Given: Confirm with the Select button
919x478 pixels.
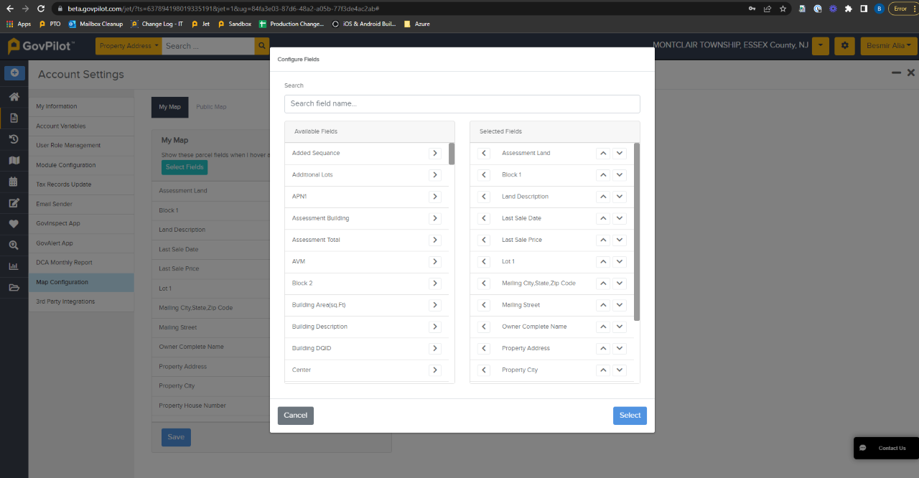Looking at the screenshot, I should pyautogui.click(x=630, y=416).
